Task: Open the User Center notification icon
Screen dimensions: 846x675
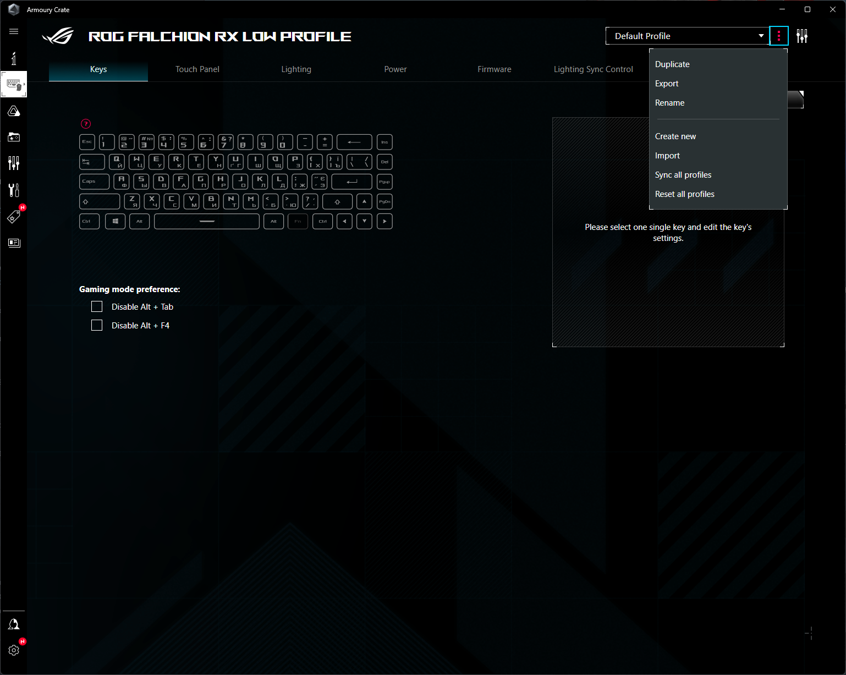Action: point(14,624)
